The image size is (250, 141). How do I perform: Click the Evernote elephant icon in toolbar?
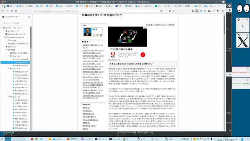218,11
